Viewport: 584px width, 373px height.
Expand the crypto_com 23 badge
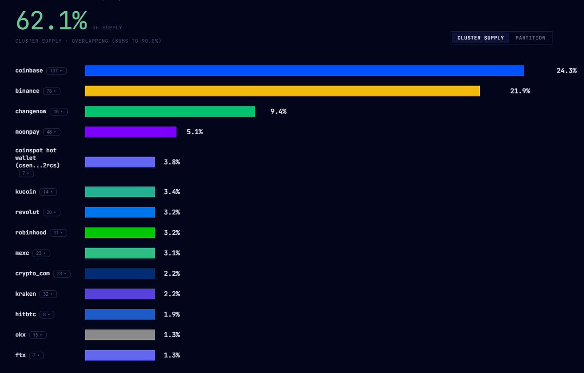(62, 274)
